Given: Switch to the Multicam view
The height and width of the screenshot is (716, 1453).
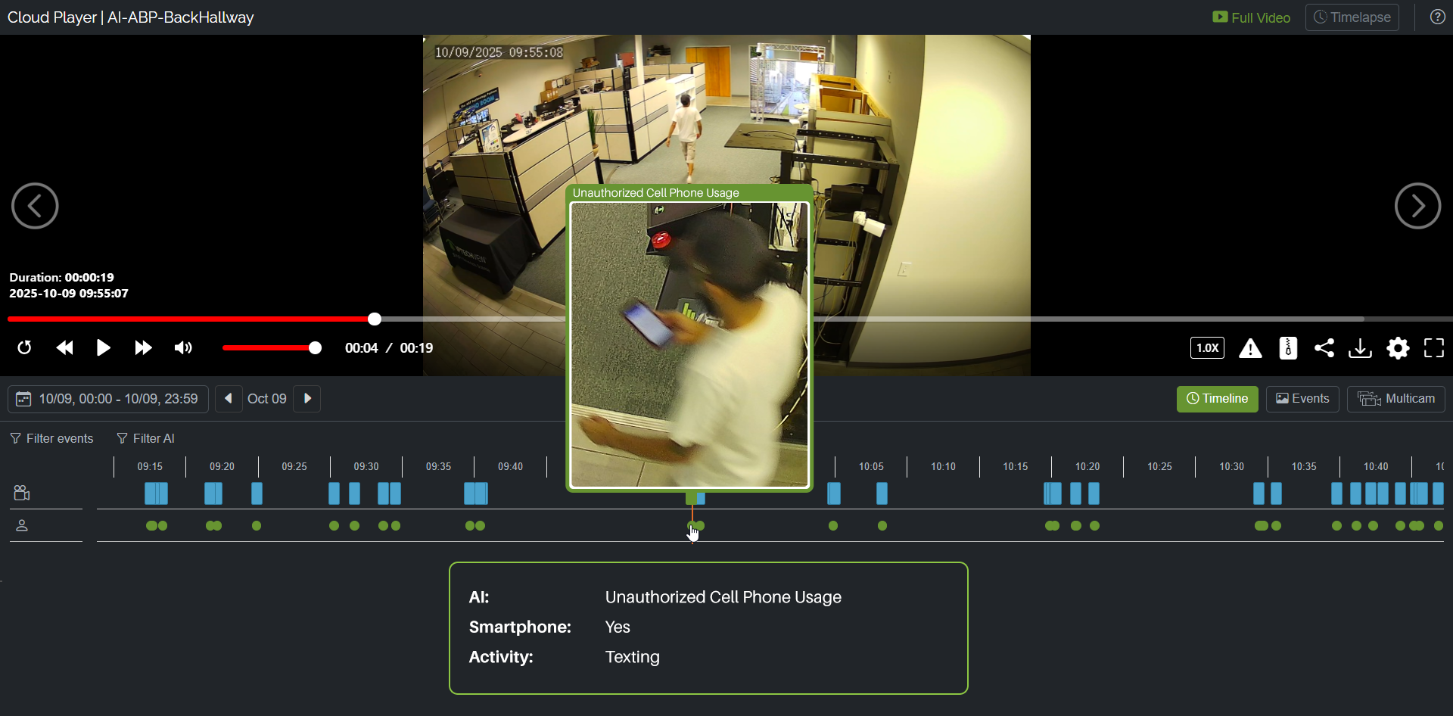Looking at the screenshot, I should tap(1395, 399).
